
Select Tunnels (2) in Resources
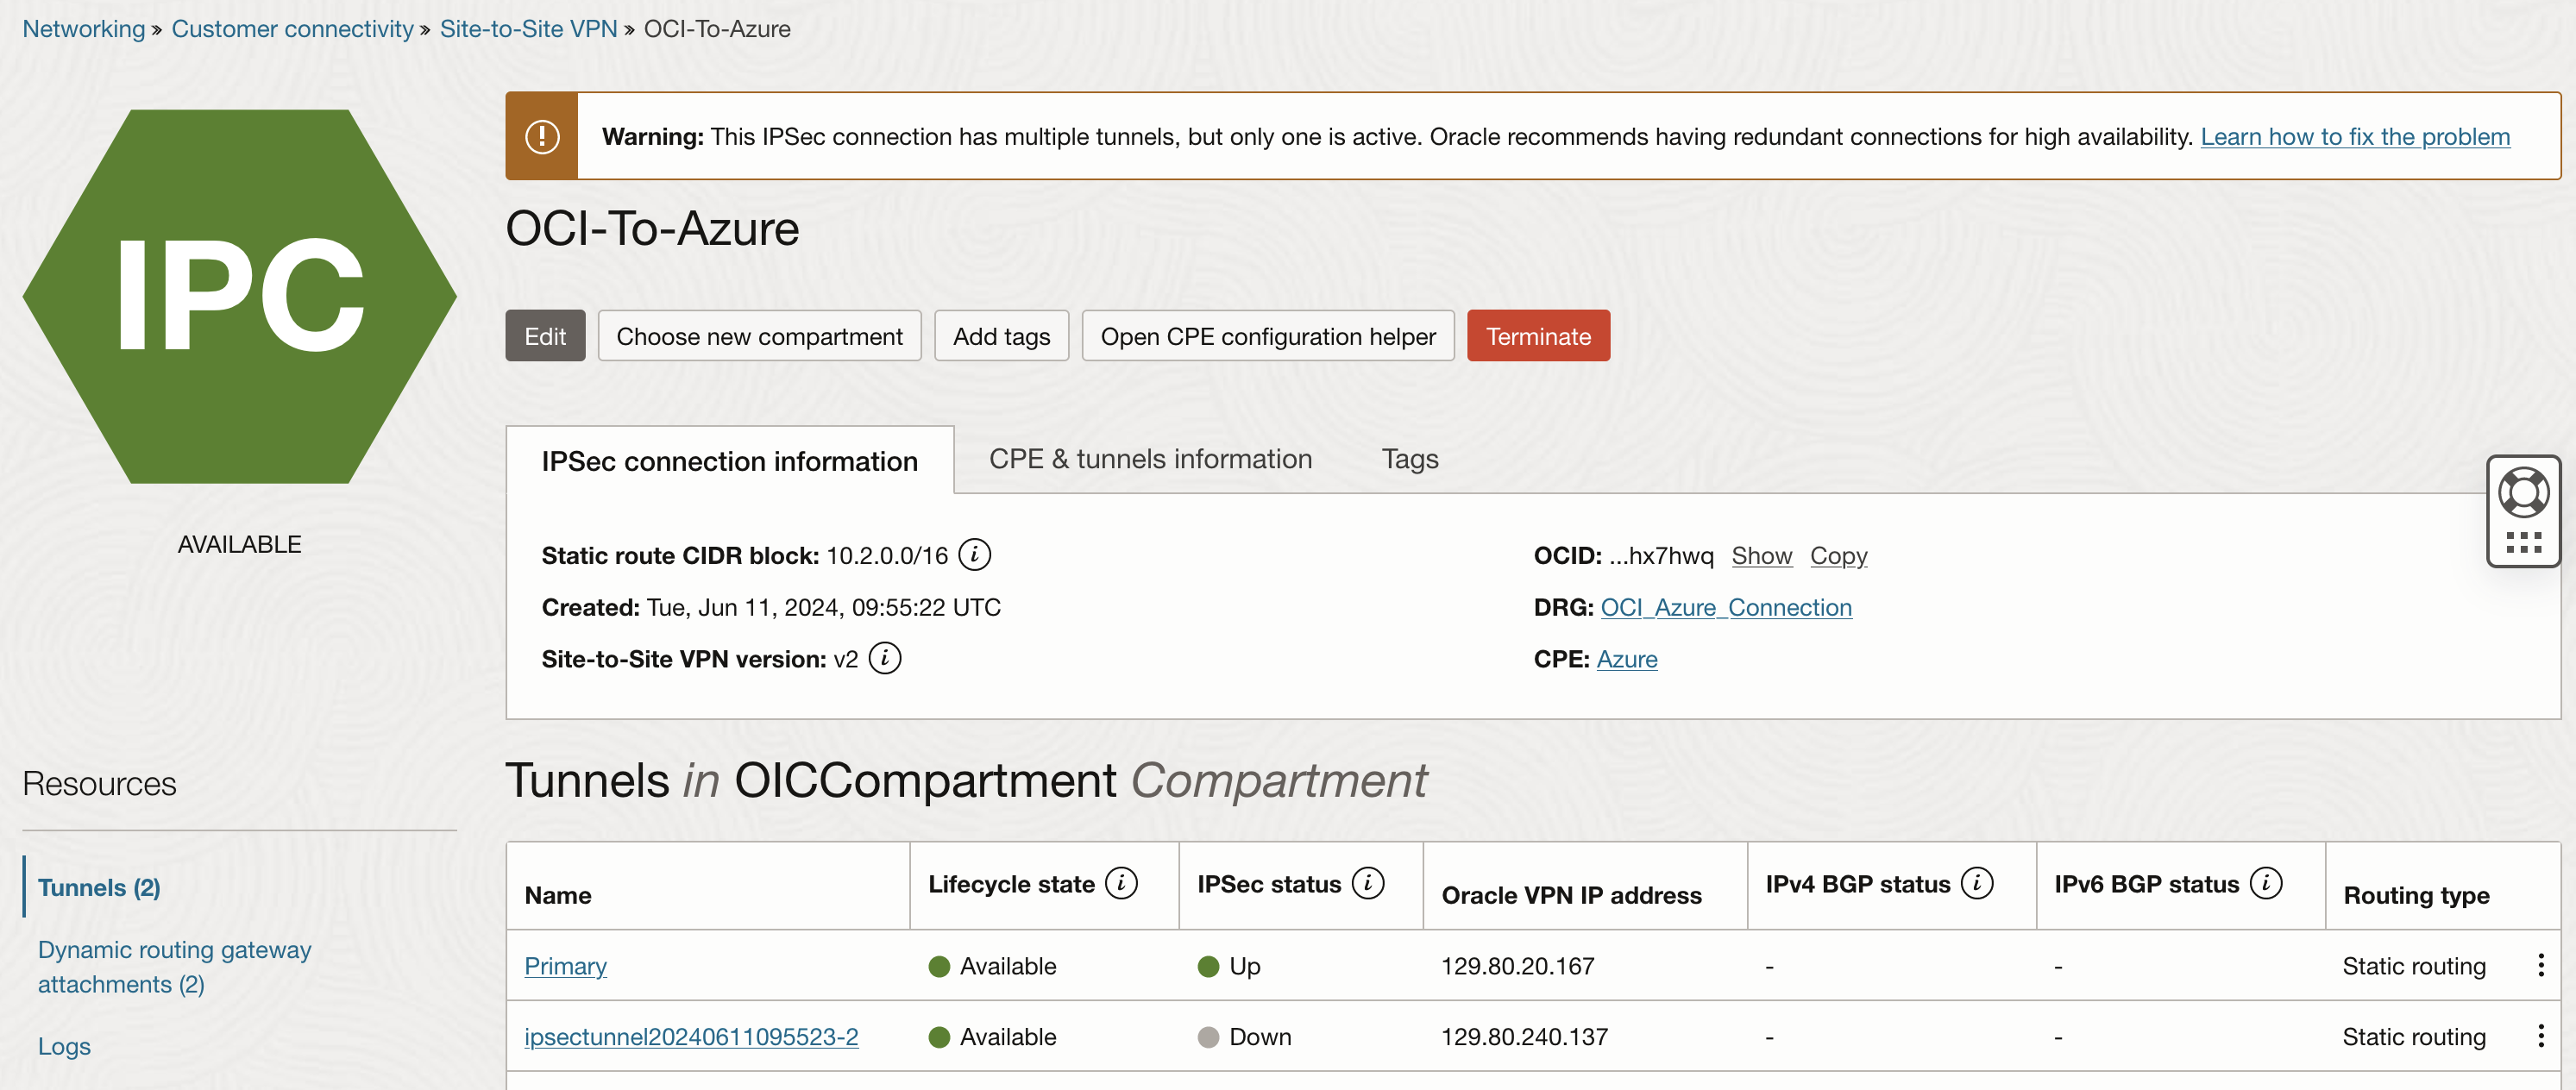click(x=99, y=888)
